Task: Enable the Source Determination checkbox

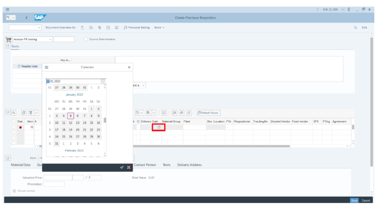Action: [85, 39]
